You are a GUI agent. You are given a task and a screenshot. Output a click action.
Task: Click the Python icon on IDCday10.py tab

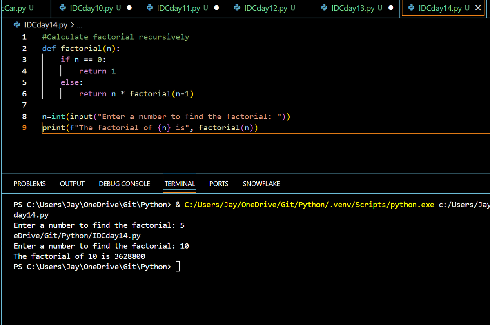62,8
